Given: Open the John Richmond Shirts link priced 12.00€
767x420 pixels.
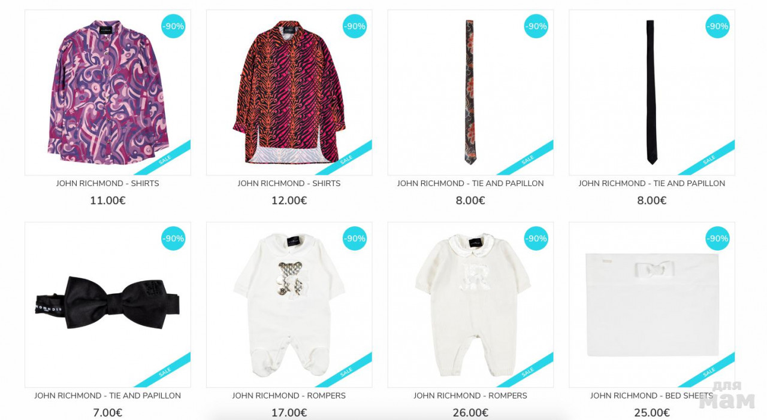Looking at the screenshot, I should [x=289, y=184].
